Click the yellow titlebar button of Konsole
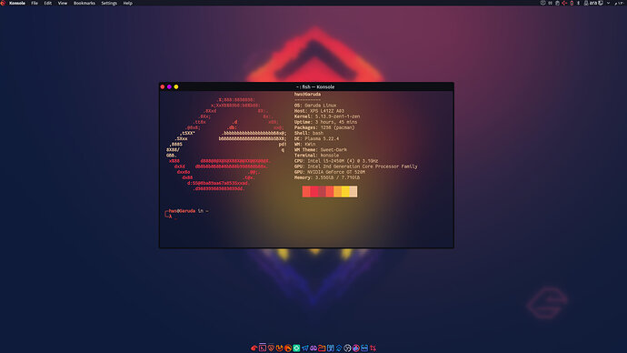 click(x=176, y=86)
